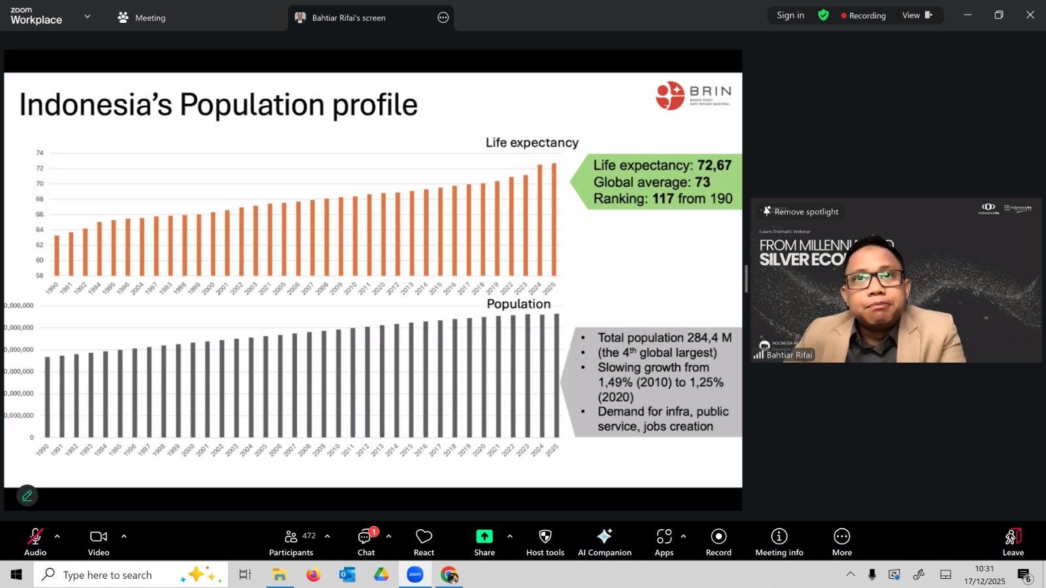
Task: Click Remove spotlight on speaker video
Action: 800,212
